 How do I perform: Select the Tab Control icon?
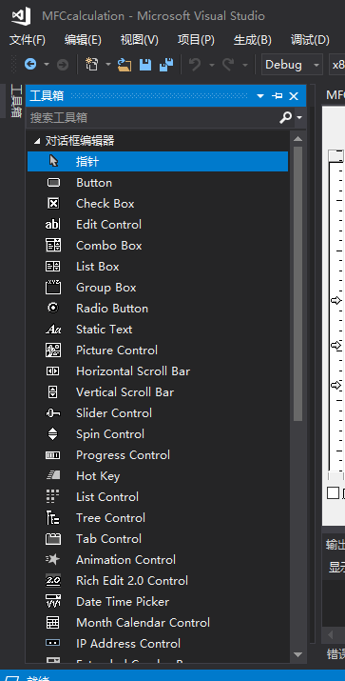click(53, 539)
